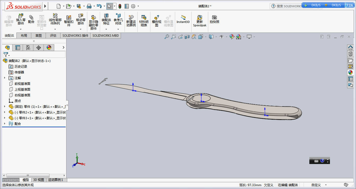This screenshot has width=356, height=189.
Task: Click Zoom to Fit magnifier icon
Action: click(x=167, y=37)
